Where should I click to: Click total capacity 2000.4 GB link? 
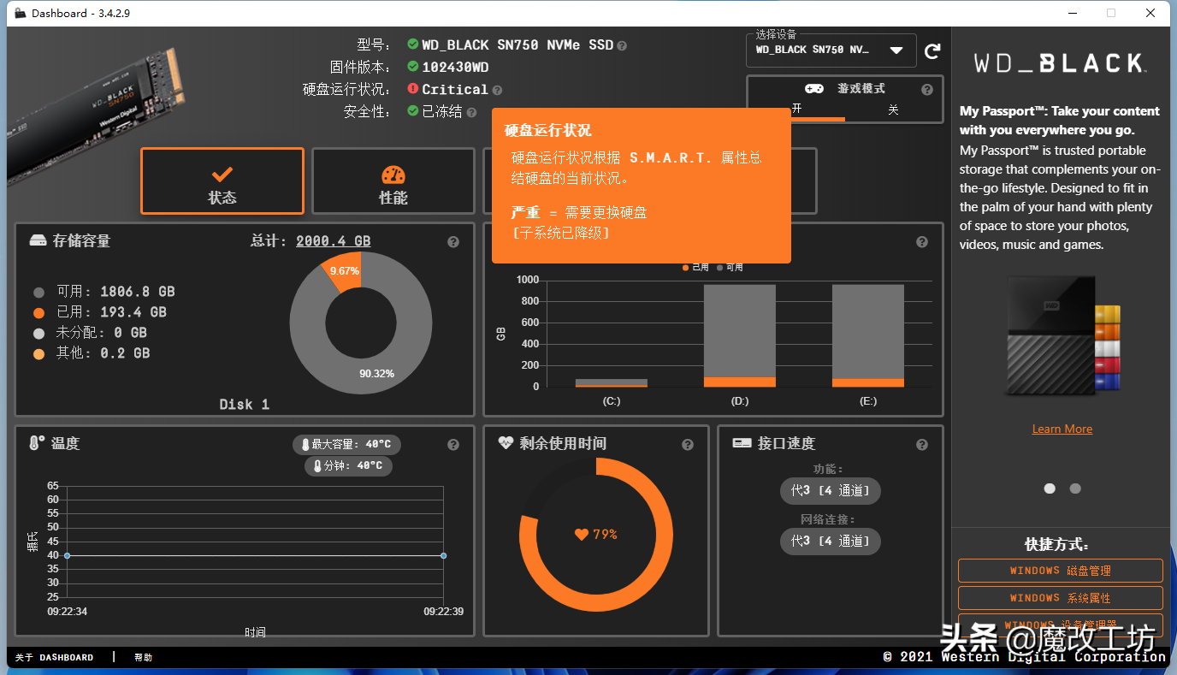[x=334, y=241]
